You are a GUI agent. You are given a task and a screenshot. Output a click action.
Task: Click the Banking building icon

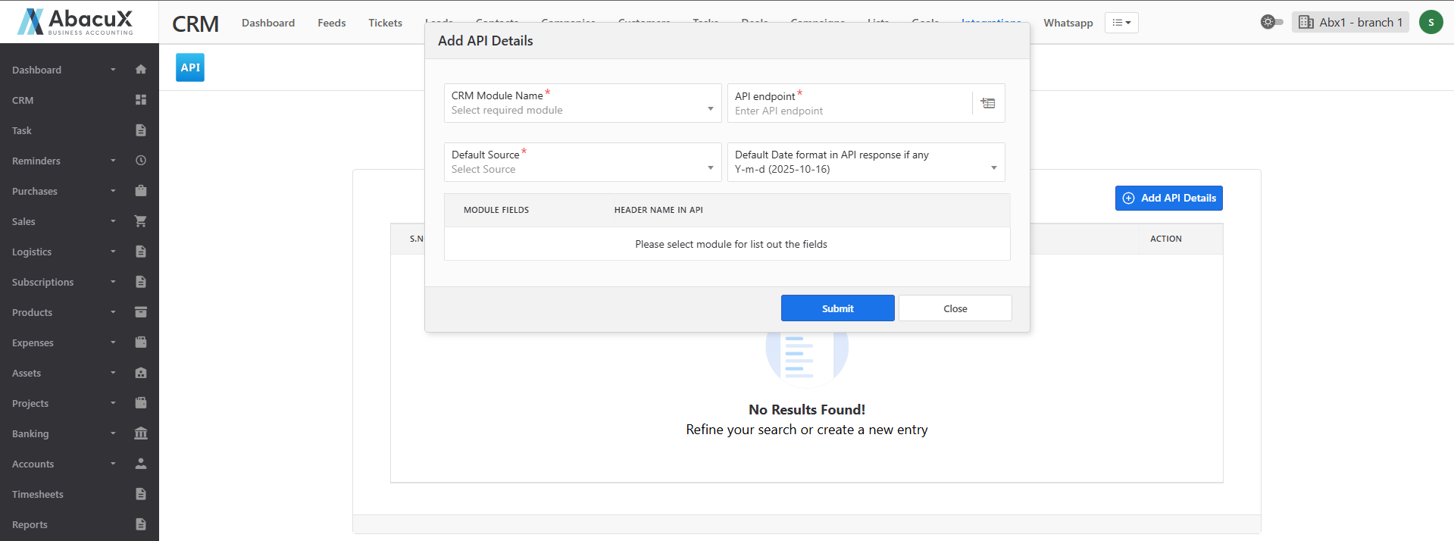140,433
